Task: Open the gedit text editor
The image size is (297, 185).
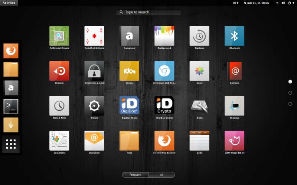Action: point(199,141)
